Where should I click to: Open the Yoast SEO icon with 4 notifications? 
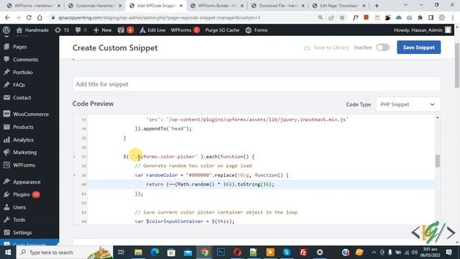[126, 30]
